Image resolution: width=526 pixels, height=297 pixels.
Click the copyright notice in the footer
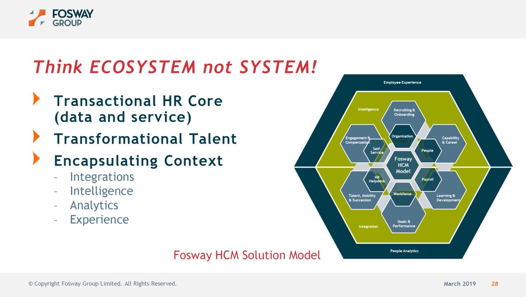tap(103, 284)
